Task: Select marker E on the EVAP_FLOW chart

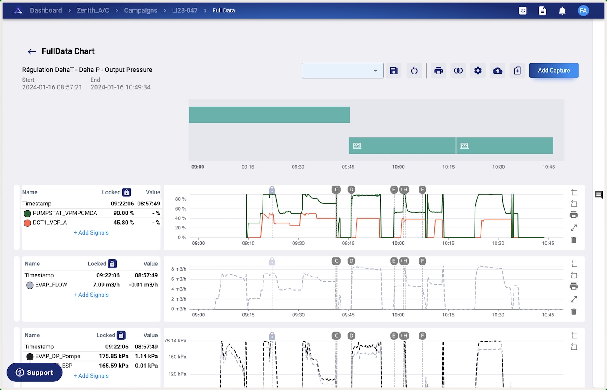Action: click(x=394, y=261)
